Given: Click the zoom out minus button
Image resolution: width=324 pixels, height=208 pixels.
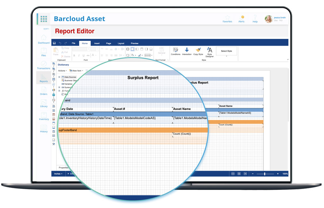Looking at the screenshot, I should coord(253,174).
